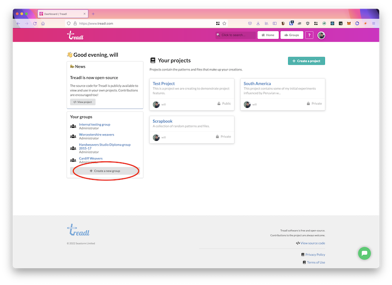Click the shield tracking protection icon

(x=69, y=24)
